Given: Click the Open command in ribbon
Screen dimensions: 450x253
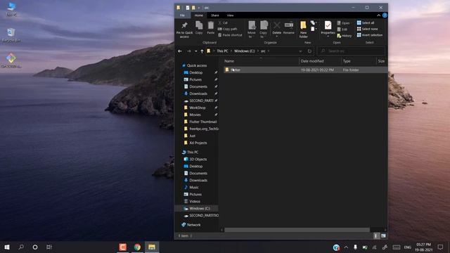Looking at the screenshot, I should tap(343, 23).
